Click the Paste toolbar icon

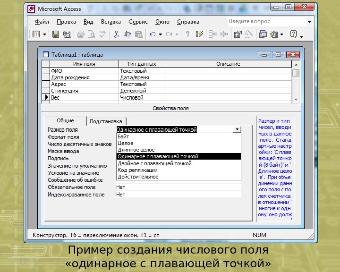point(138,34)
